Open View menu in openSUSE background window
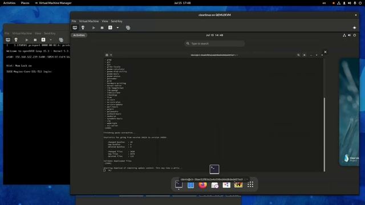Viewport: 365px width, 205px height. [38, 33]
